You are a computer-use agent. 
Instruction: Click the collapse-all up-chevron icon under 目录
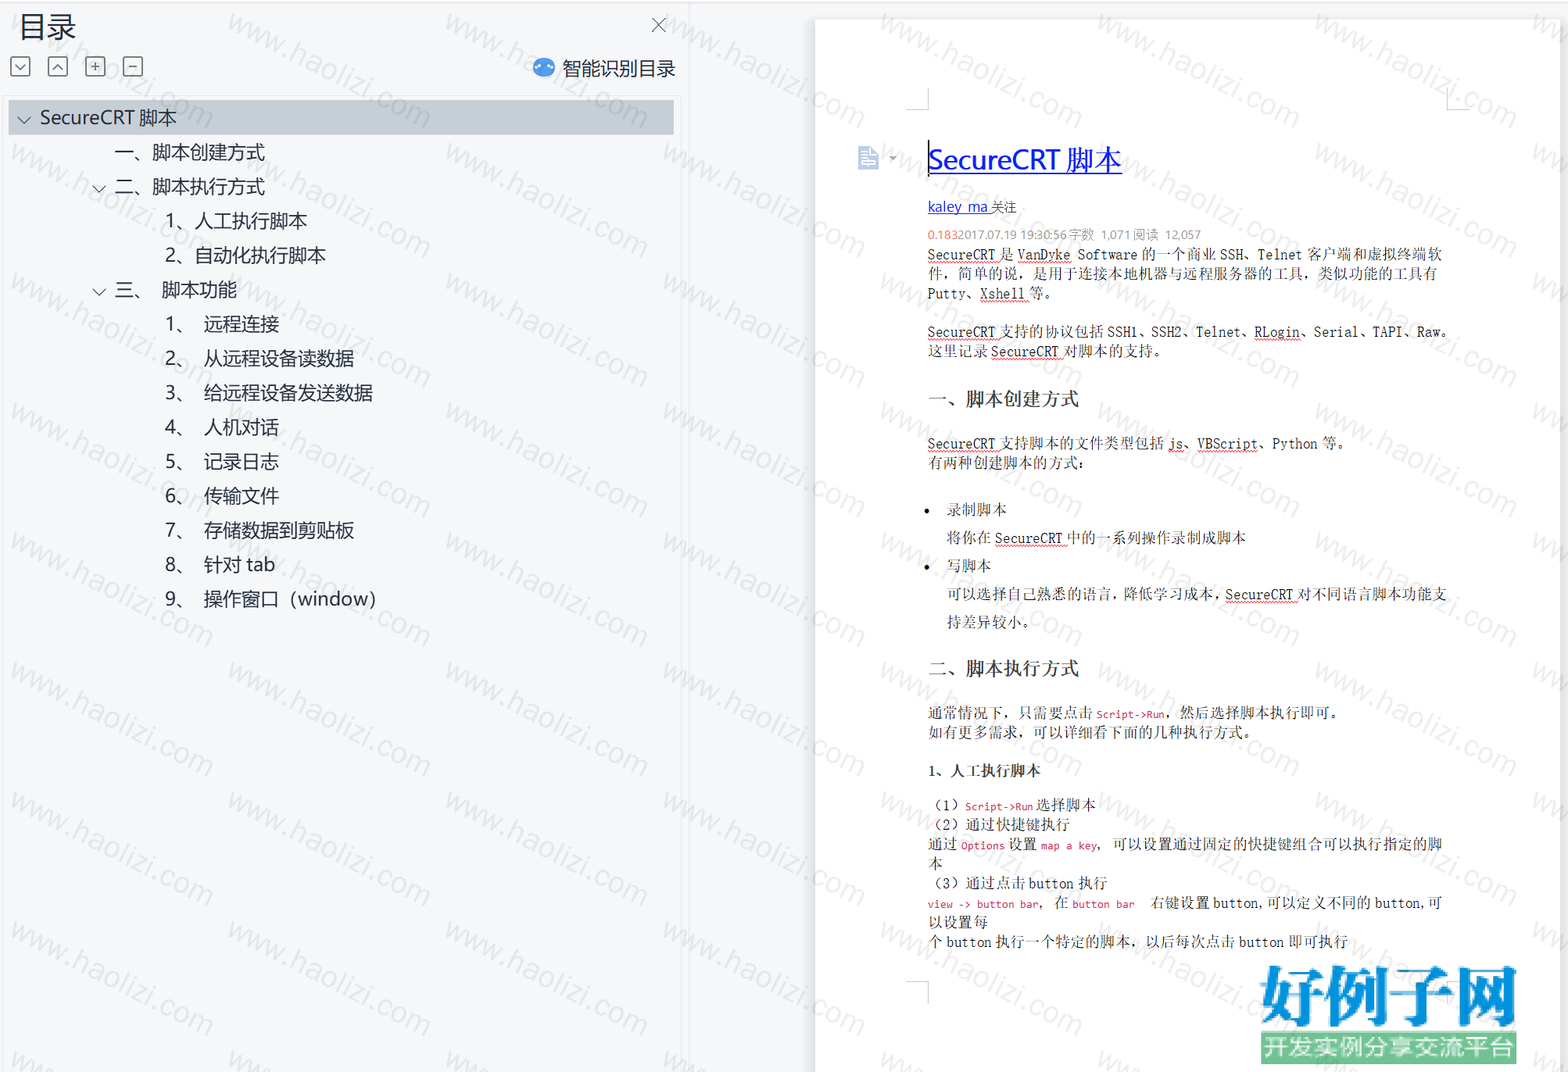[58, 66]
